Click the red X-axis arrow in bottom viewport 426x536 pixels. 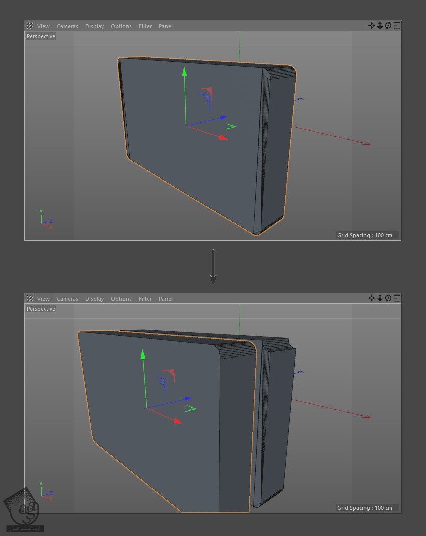(176, 421)
